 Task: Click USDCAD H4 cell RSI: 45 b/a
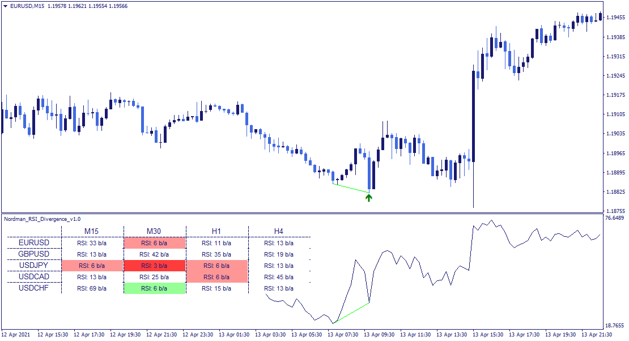pos(279,277)
